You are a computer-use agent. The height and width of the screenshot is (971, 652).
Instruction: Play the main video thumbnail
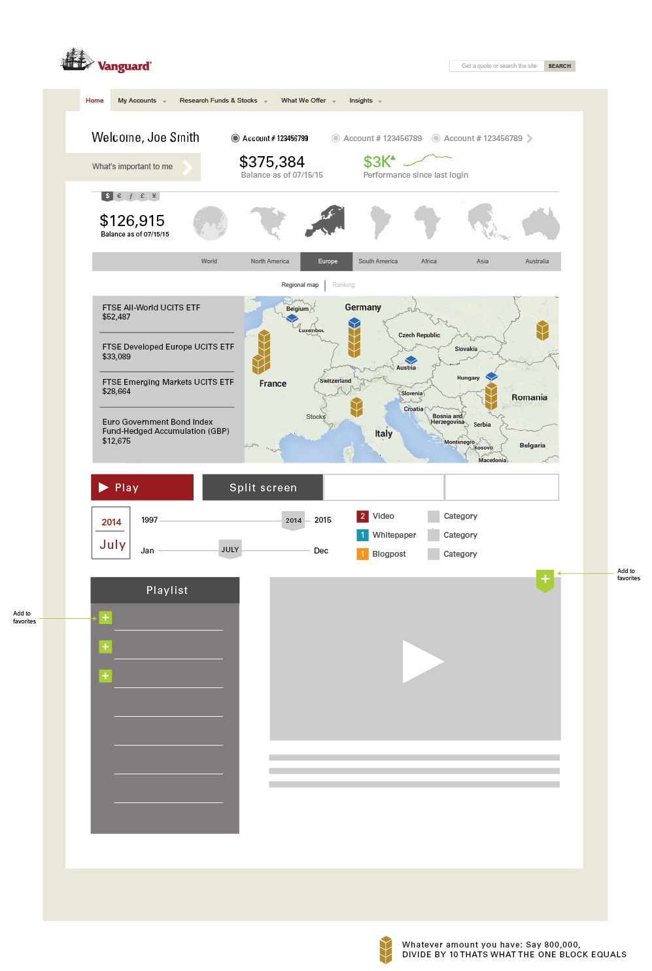[422, 661]
